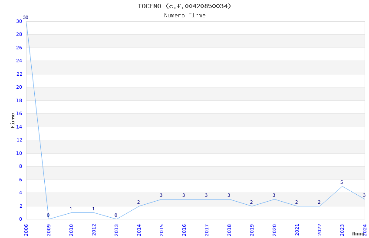Screen dimensions: 369x238
Task: Select the y-axis tick value 18
Action: (19, 100)
